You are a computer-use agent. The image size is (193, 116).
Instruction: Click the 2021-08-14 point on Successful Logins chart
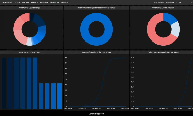111,60
